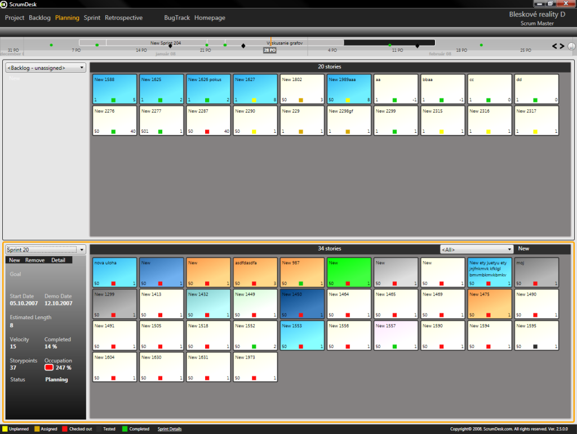
Task: Click the Sprint Details link
Action: [x=170, y=429]
